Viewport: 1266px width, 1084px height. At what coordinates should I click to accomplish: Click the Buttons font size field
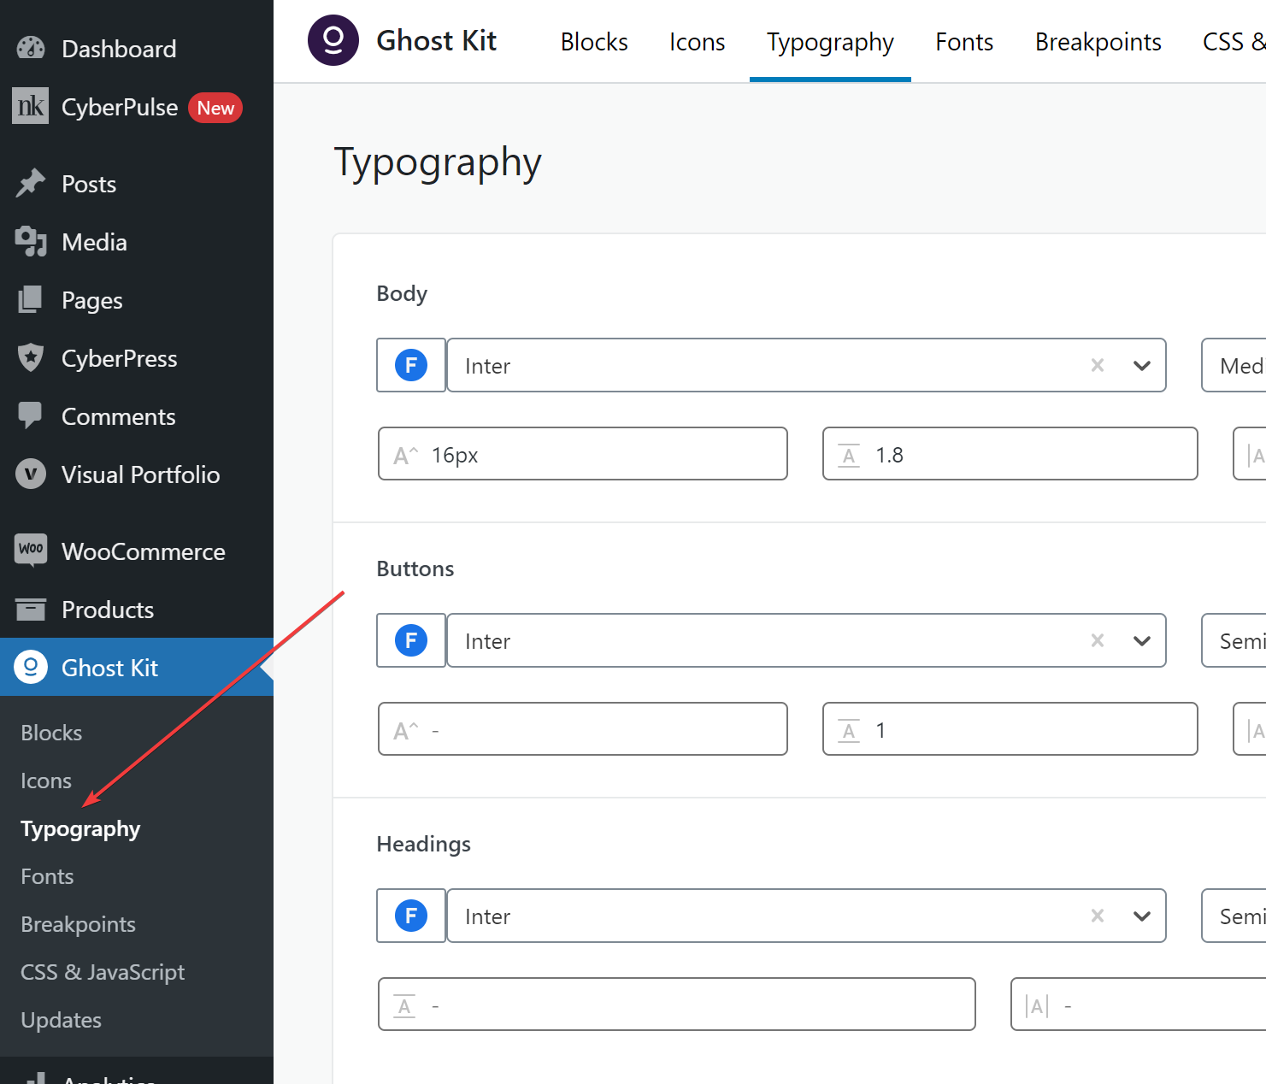coord(582,729)
